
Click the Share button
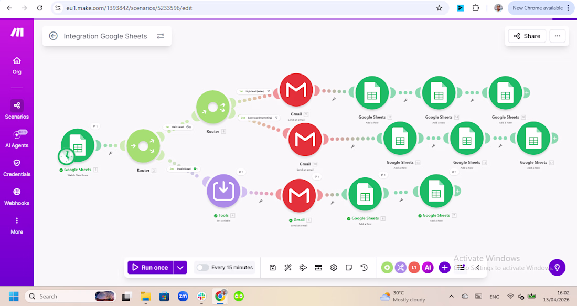(527, 36)
